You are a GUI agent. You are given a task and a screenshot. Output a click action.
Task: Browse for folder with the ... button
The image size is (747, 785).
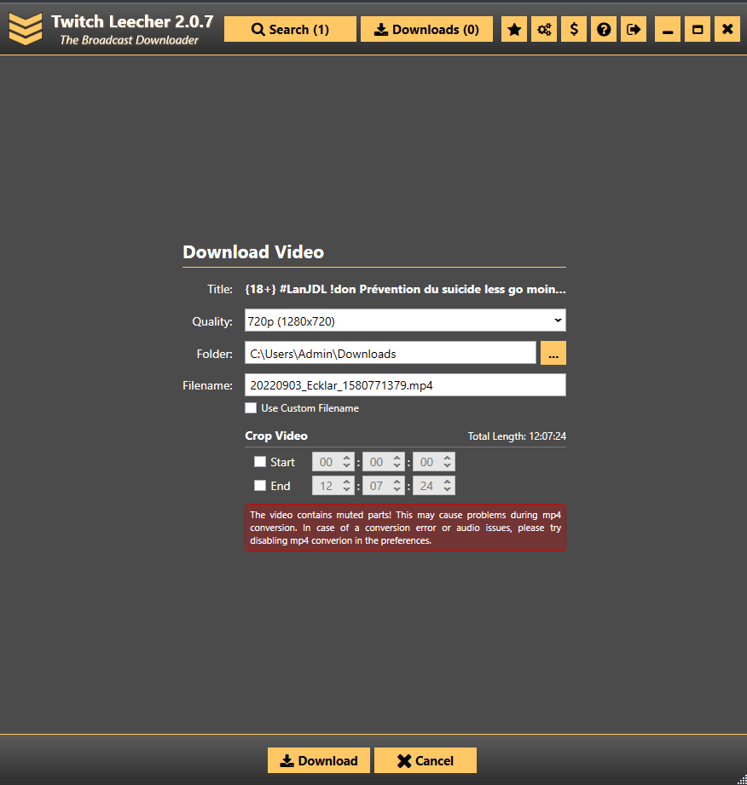pos(553,354)
